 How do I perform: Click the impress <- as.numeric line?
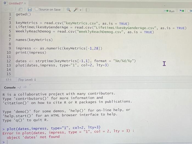coord(59,48)
